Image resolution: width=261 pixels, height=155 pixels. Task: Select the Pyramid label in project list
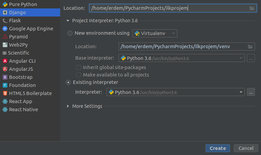point(18,37)
